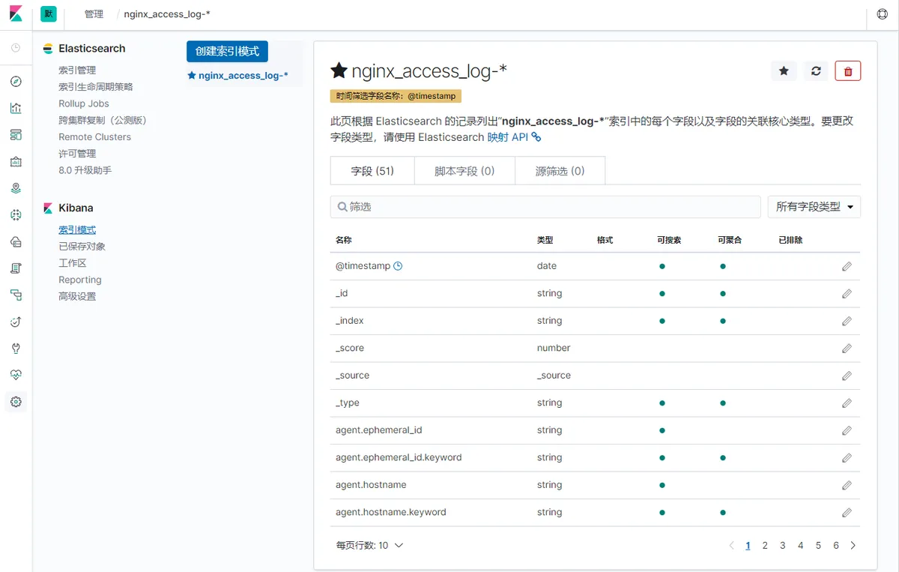Go to next page arrow
Viewport: 899px width, 572px height.
(853, 546)
